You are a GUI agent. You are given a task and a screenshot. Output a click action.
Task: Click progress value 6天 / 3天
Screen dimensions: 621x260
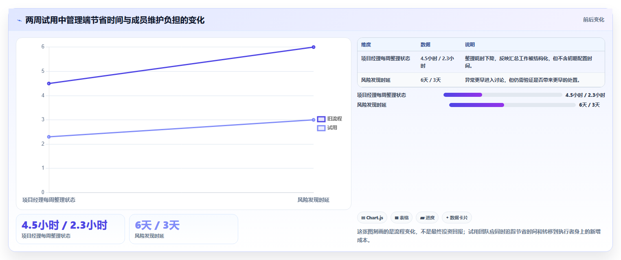coord(589,105)
